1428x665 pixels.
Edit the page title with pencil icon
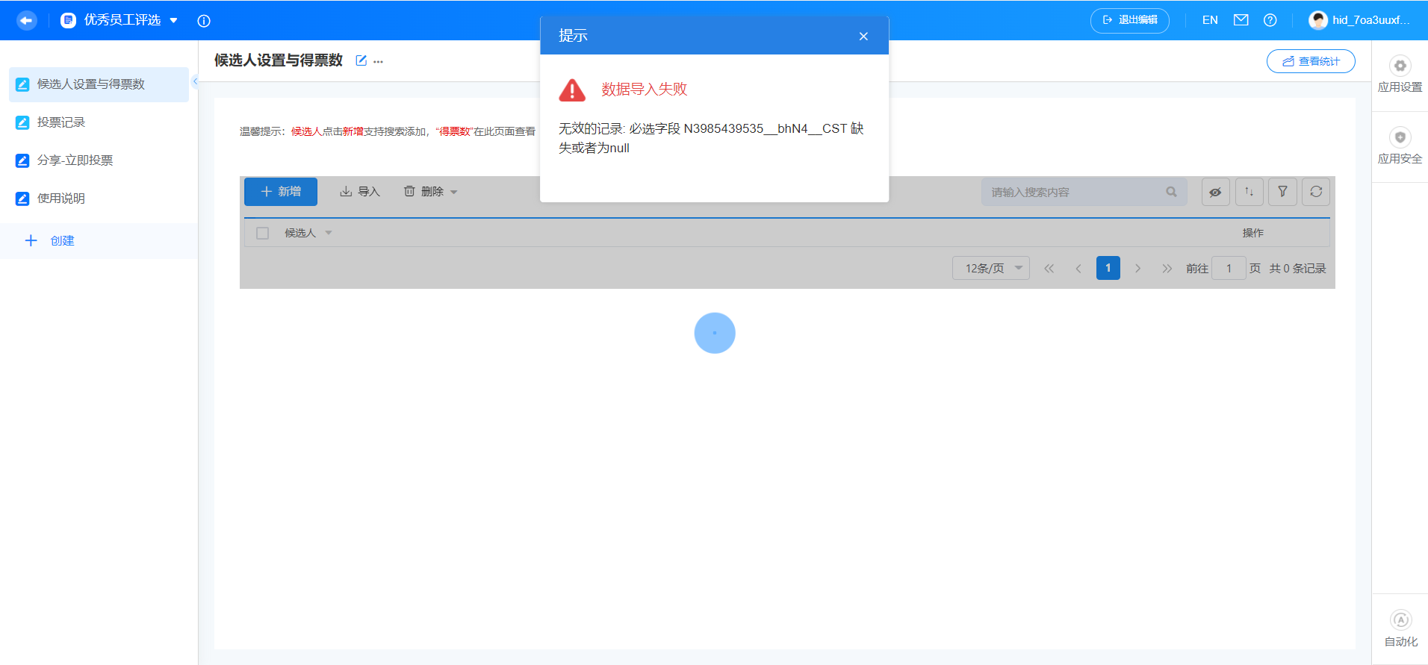click(x=361, y=60)
